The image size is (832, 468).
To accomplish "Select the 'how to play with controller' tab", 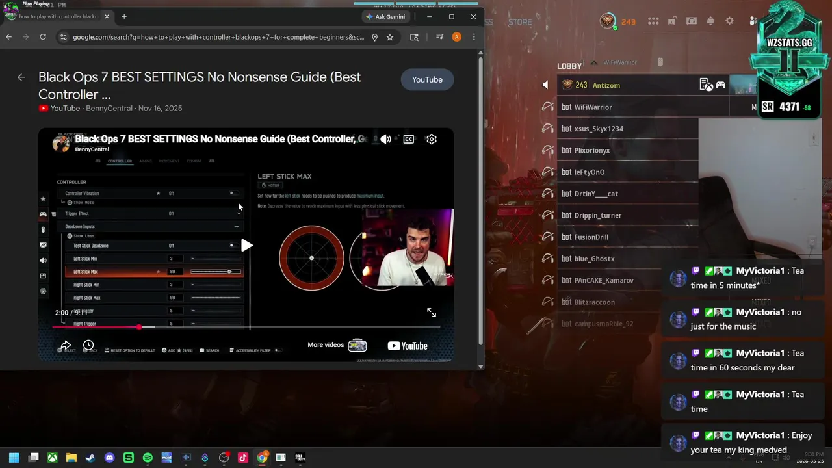I will click(x=58, y=16).
